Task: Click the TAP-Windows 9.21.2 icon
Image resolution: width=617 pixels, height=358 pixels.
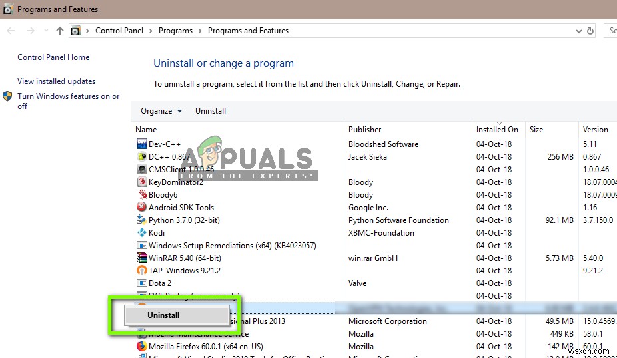Action: pyautogui.click(x=141, y=270)
